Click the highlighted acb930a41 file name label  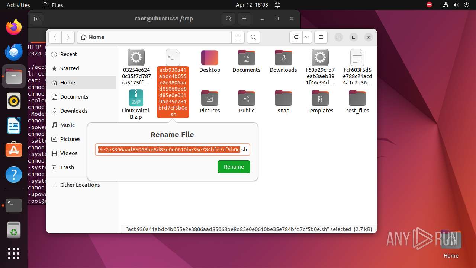173,92
